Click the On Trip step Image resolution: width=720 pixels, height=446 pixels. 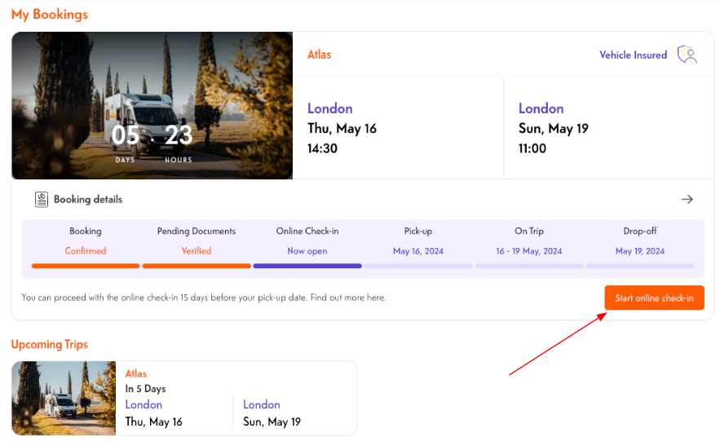[528, 241]
